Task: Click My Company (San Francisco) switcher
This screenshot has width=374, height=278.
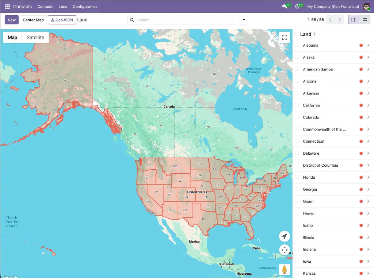Action: 333,7
